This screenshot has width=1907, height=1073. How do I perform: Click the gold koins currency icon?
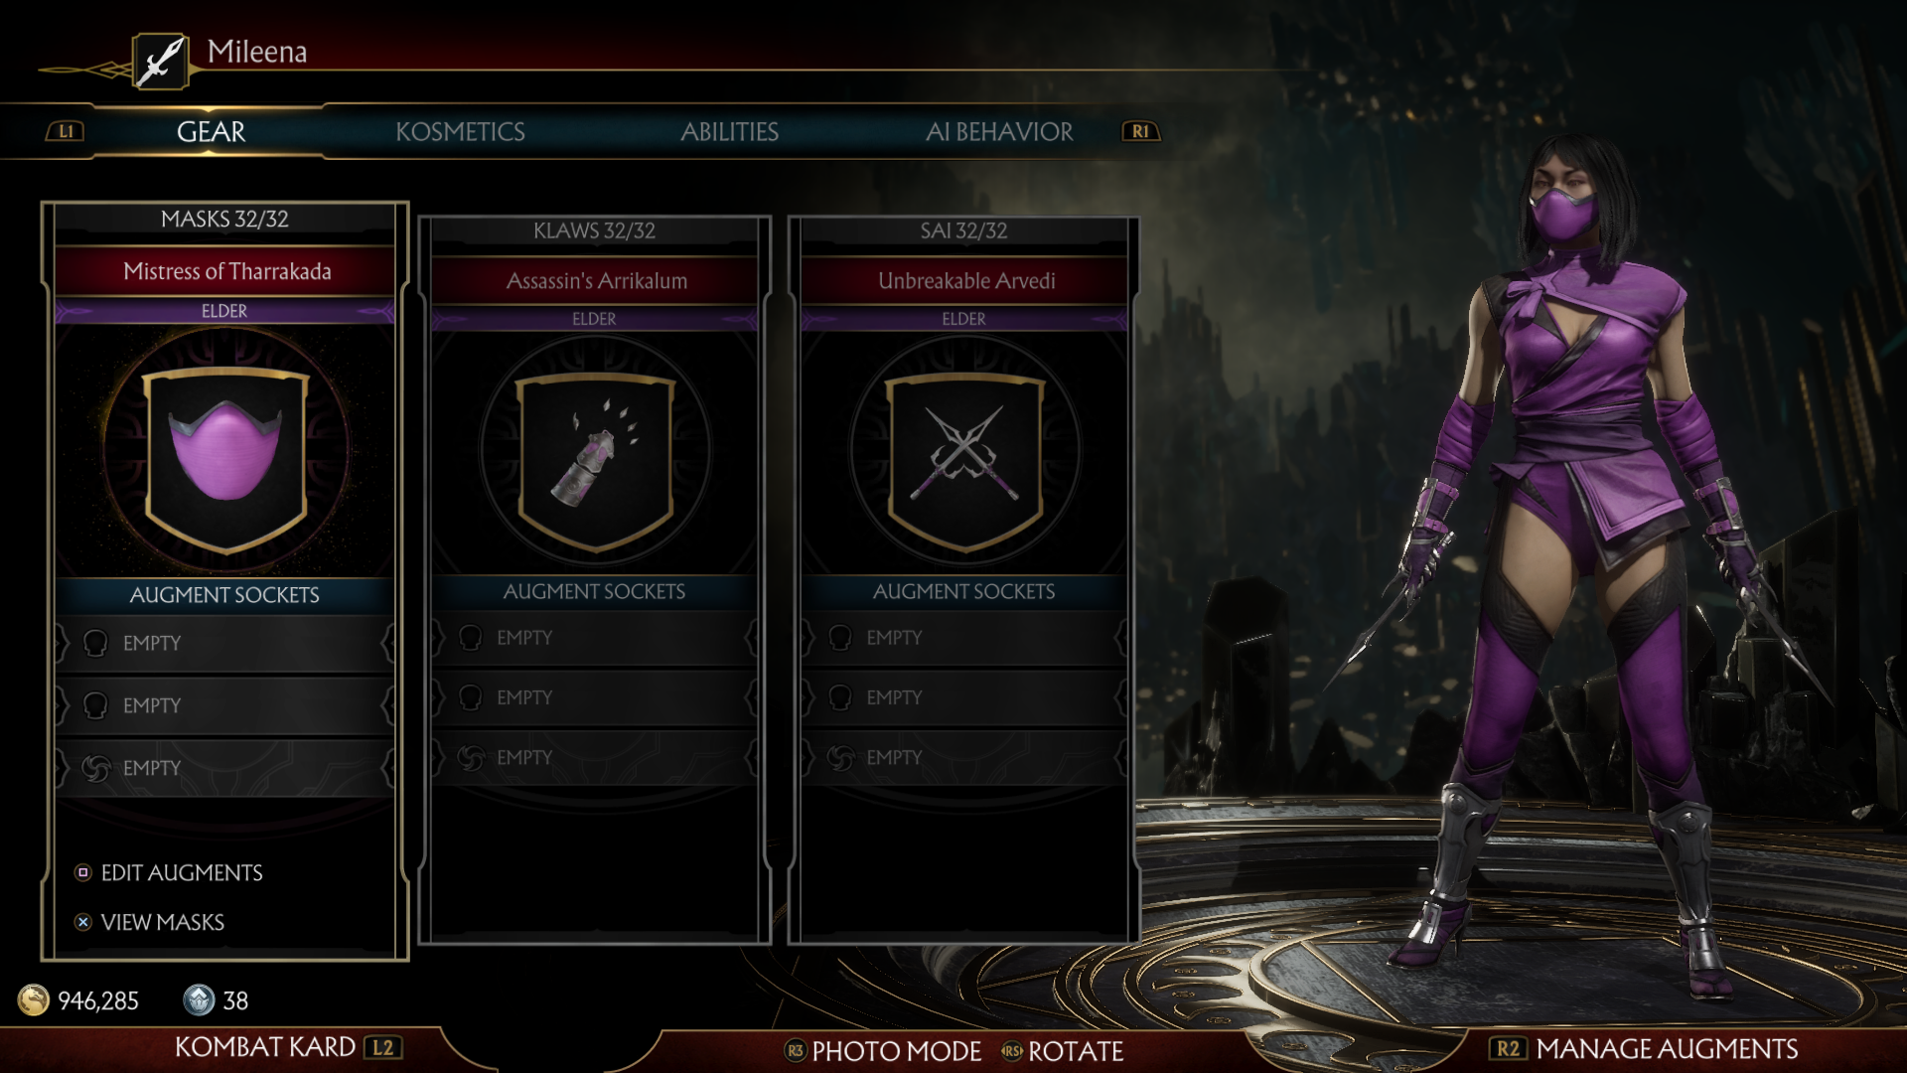pos(34,999)
